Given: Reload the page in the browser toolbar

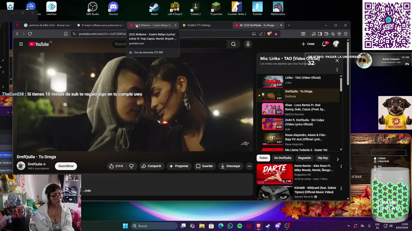Looking at the screenshot, I should click(30, 34).
